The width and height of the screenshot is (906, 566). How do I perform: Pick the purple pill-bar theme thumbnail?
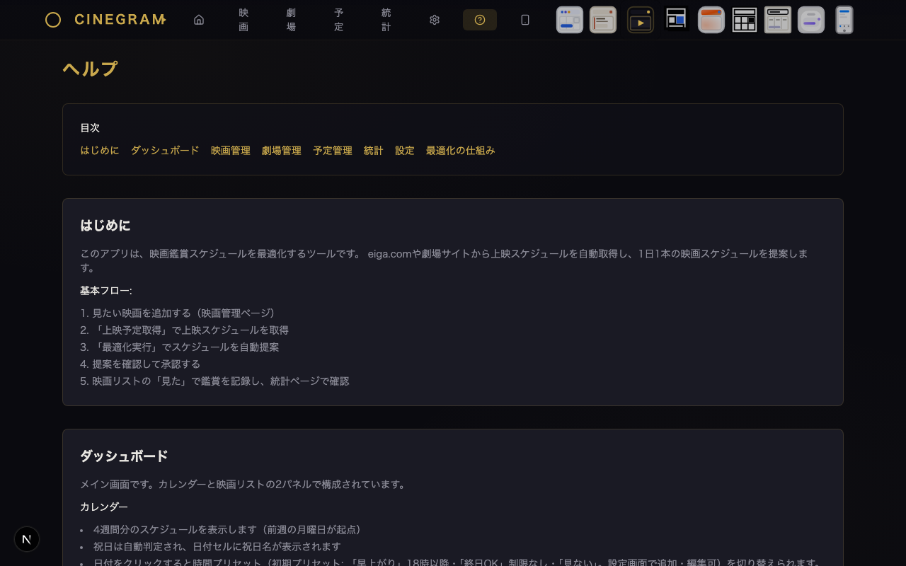pos(811,20)
